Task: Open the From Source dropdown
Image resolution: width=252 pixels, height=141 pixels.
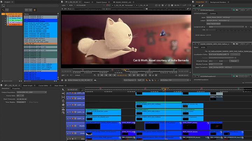Action: (x=130, y=80)
